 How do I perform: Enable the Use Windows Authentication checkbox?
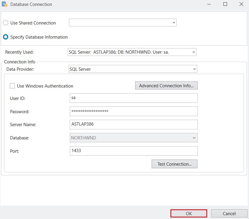click(12, 86)
